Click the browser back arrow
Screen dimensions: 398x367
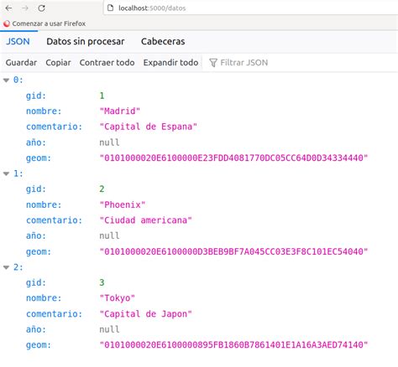point(9,8)
